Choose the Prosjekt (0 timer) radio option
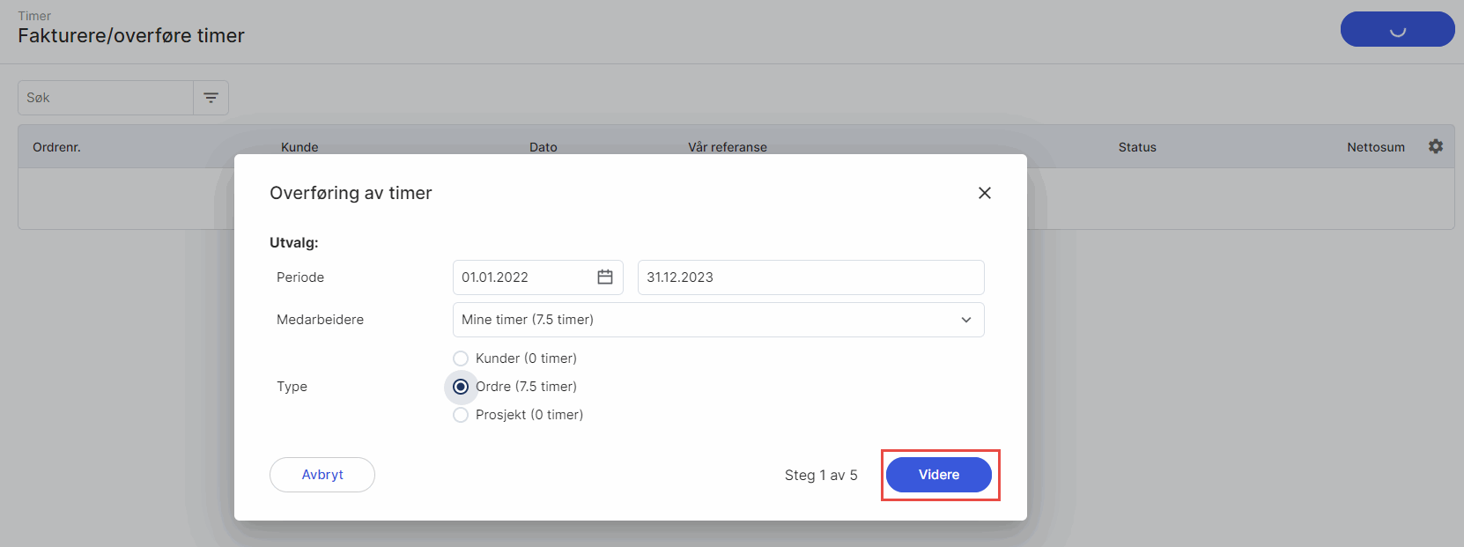 461,415
